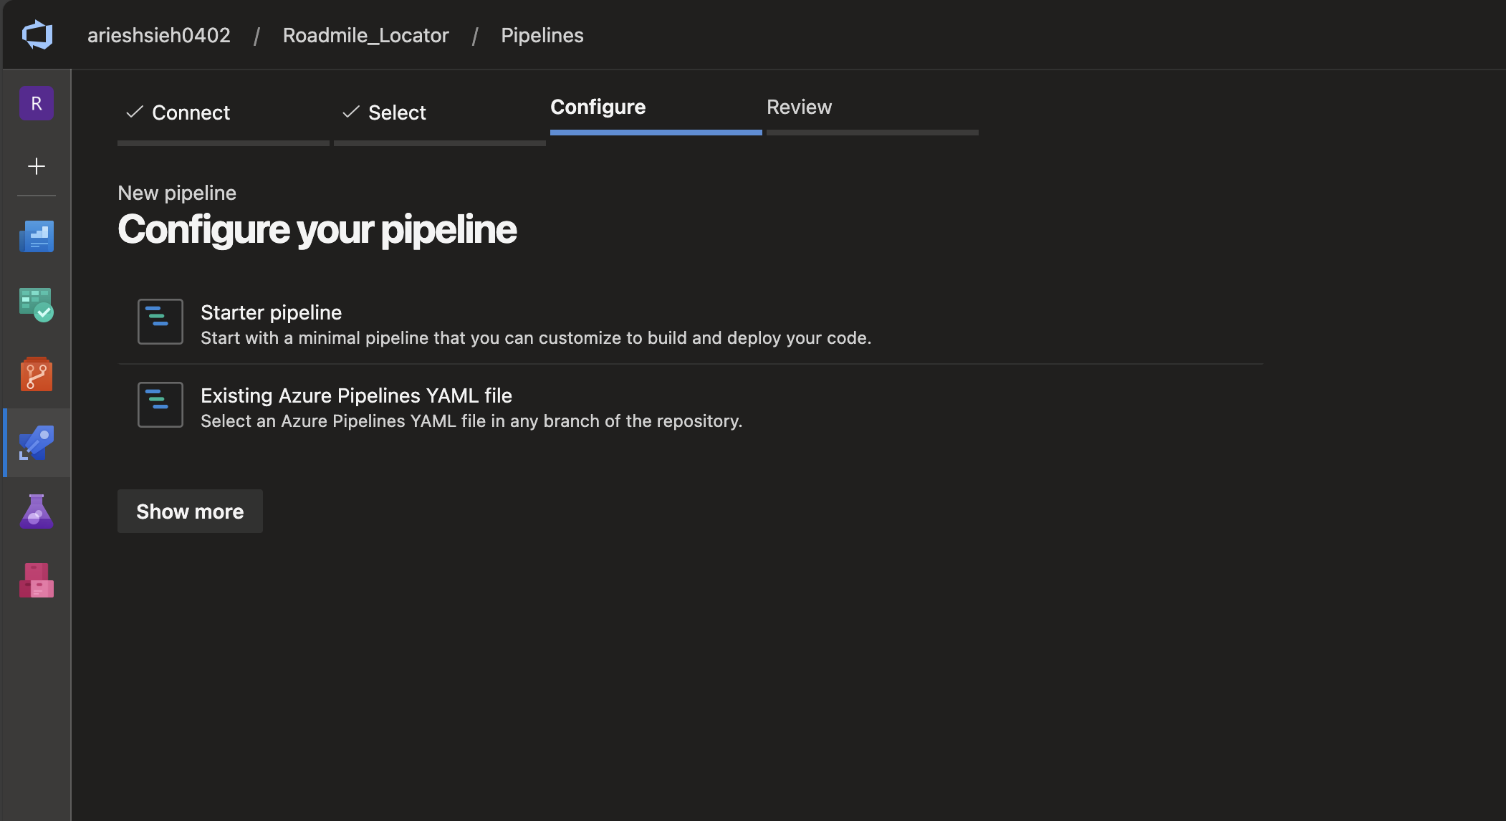1506x821 pixels.
Task: Choose the Starter pipeline option
Action: click(x=271, y=312)
